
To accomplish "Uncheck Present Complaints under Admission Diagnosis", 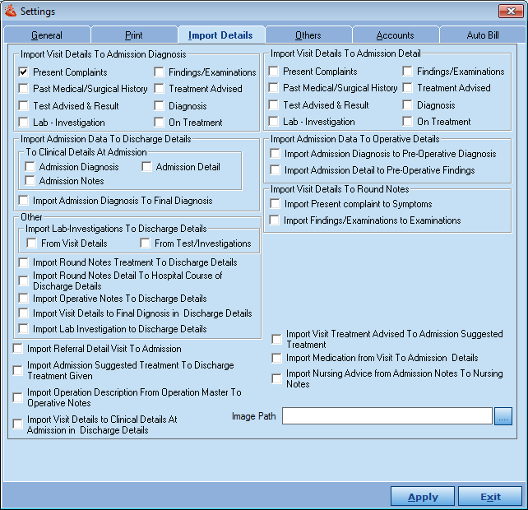I will point(24,72).
